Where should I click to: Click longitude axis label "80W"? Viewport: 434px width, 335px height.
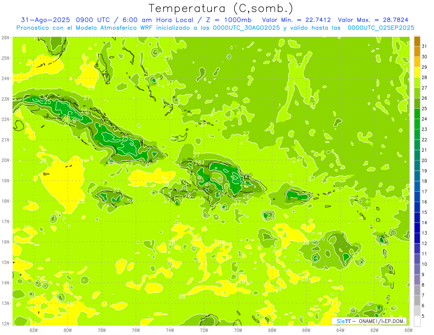click(x=68, y=330)
